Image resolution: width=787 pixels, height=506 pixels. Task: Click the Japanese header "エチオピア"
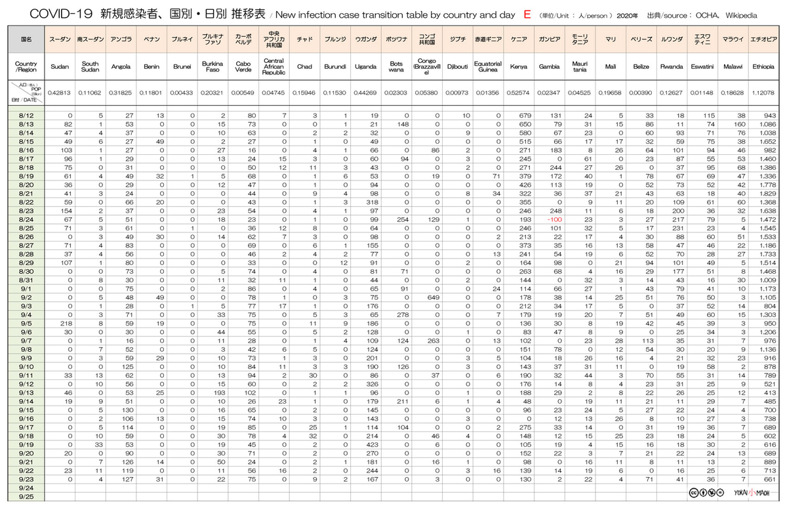point(763,40)
